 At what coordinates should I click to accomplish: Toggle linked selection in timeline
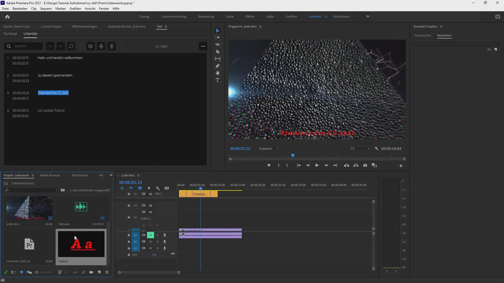[140, 188]
